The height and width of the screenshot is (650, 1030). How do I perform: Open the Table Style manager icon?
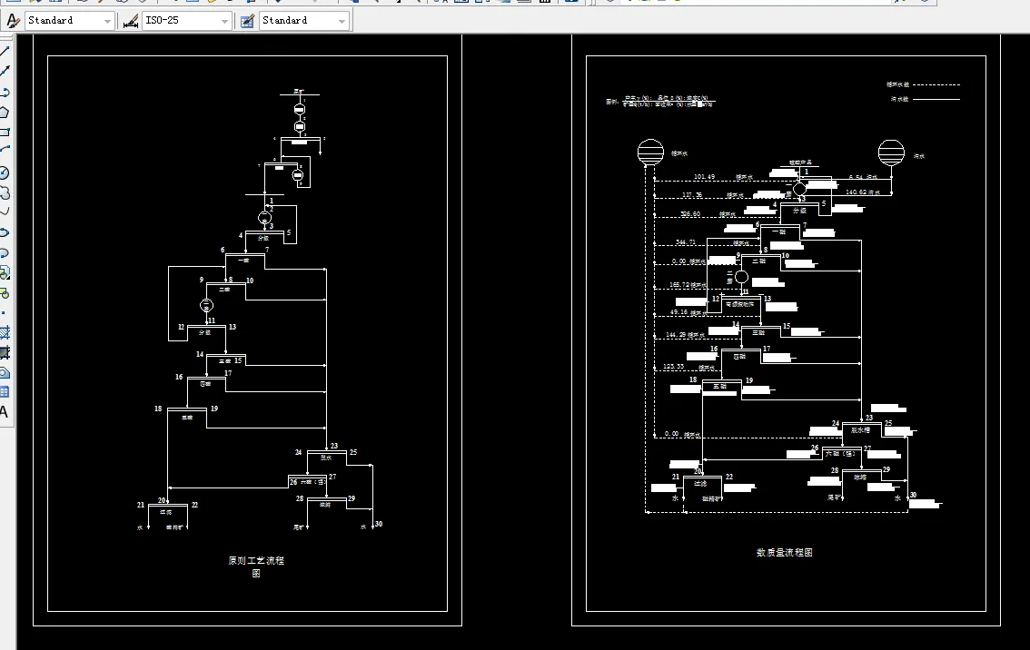coord(247,21)
